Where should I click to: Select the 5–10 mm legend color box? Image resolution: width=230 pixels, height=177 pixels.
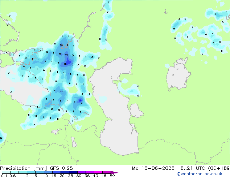tap(40, 172)
